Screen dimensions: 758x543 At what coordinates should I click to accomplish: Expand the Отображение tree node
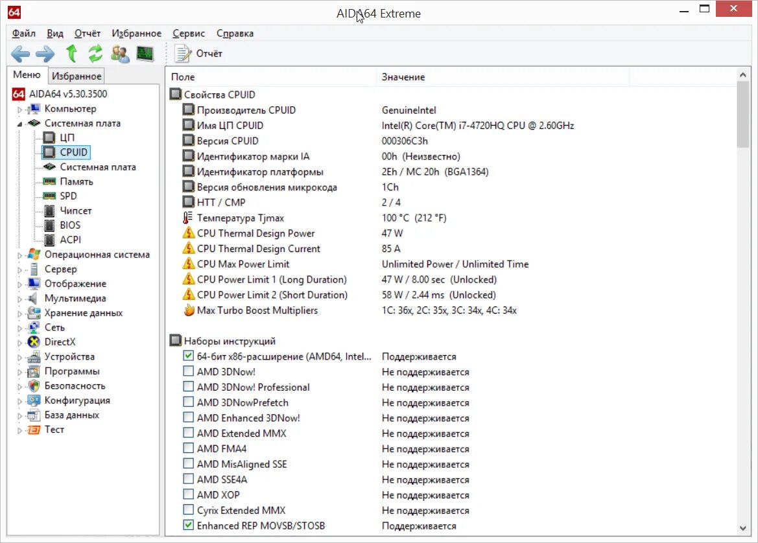20,284
